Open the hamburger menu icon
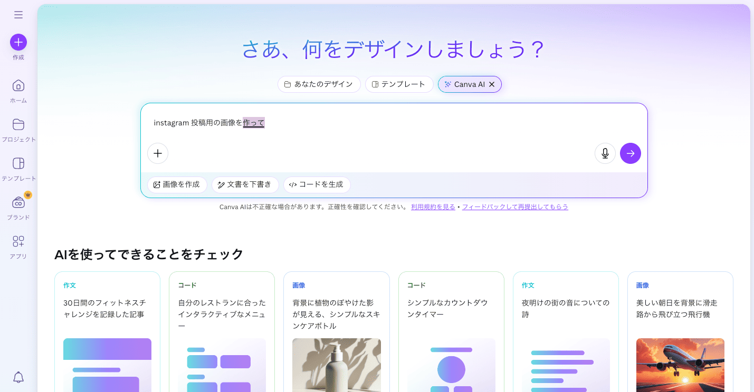Image resolution: width=754 pixels, height=392 pixels. [18, 15]
